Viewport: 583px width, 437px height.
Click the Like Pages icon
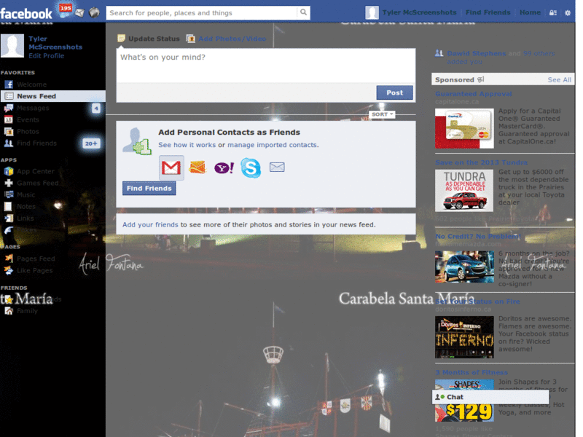tap(9, 270)
